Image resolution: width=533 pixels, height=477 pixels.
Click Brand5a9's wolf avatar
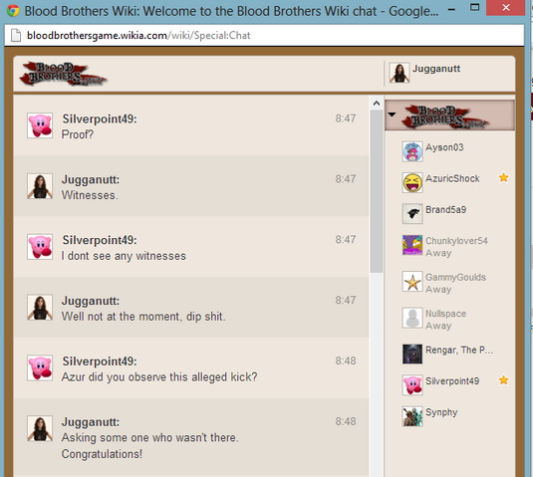pos(412,214)
